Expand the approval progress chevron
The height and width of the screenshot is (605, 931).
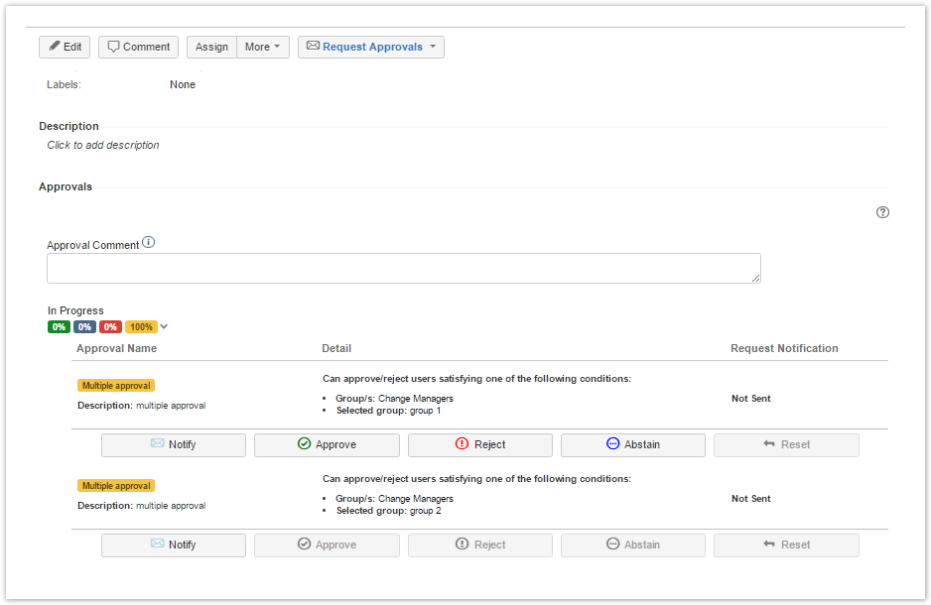(165, 326)
